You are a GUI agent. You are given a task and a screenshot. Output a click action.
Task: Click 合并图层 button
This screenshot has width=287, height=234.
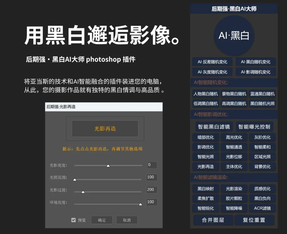tap(213, 220)
